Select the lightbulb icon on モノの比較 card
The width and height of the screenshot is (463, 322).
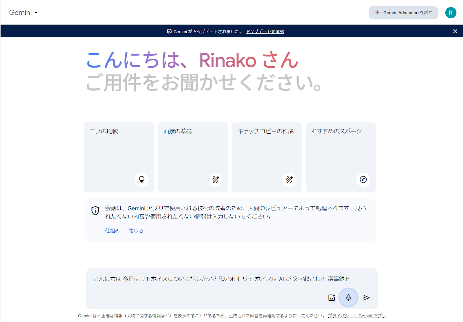(142, 180)
